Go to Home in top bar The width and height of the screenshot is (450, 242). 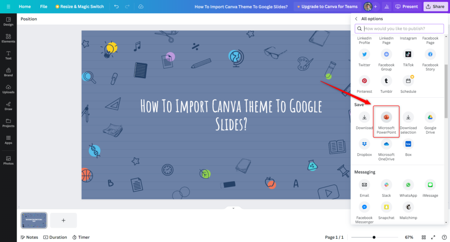tap(25, 7)
